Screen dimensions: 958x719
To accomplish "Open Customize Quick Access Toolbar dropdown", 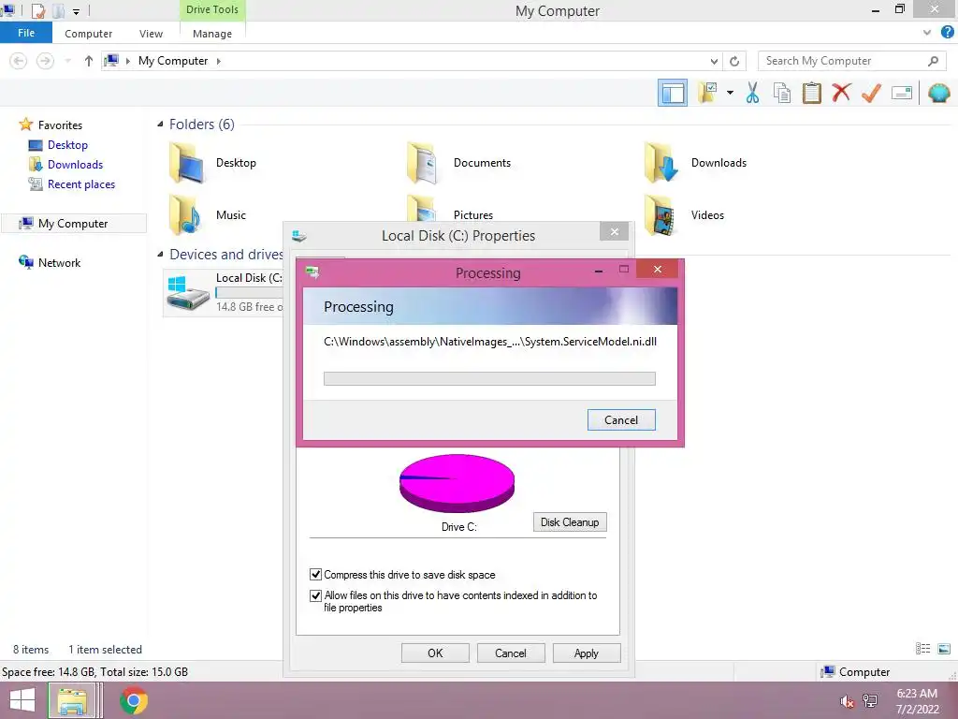I will tap(76, 11).
